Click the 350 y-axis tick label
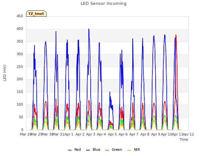The width and height of the screenshot is (208, 156). pyautogui.click(x=20, y=42)
